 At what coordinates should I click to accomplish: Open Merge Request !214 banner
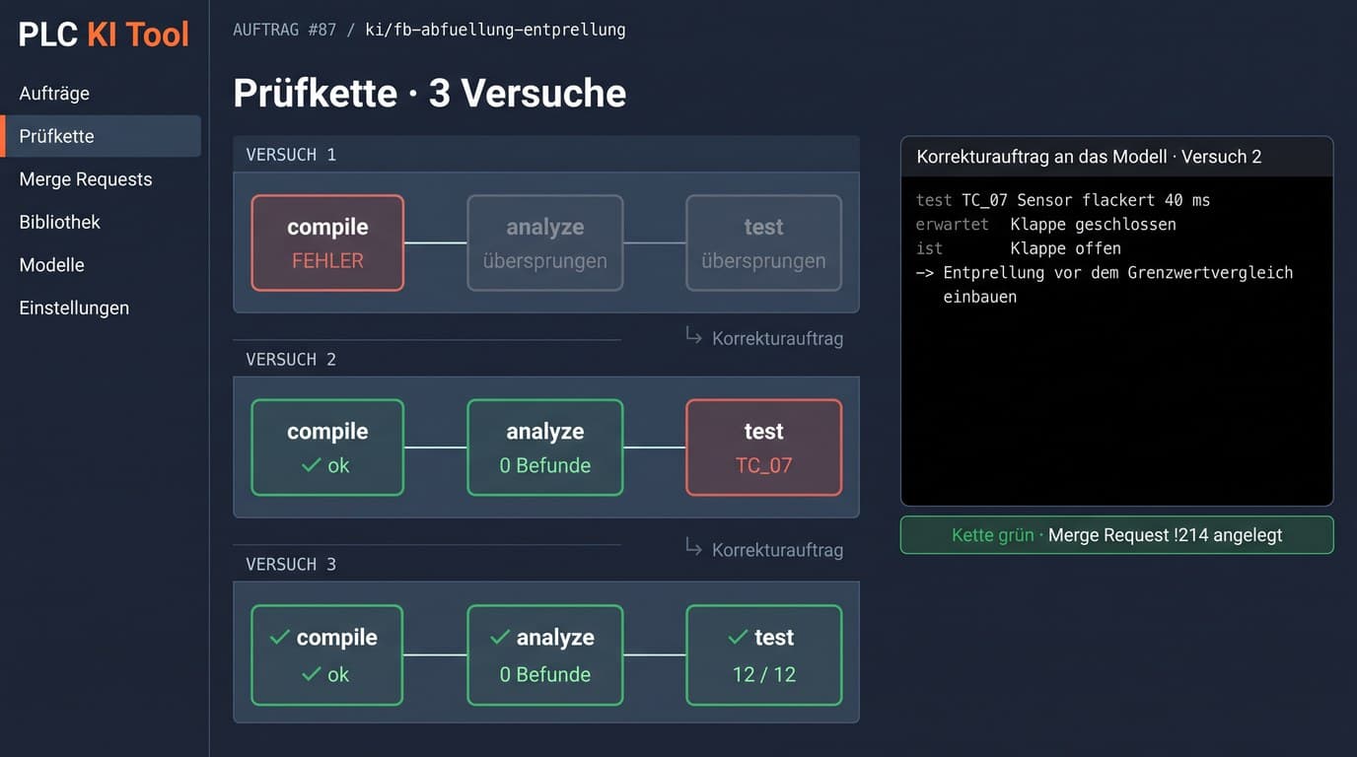(x=1116, y=535)
